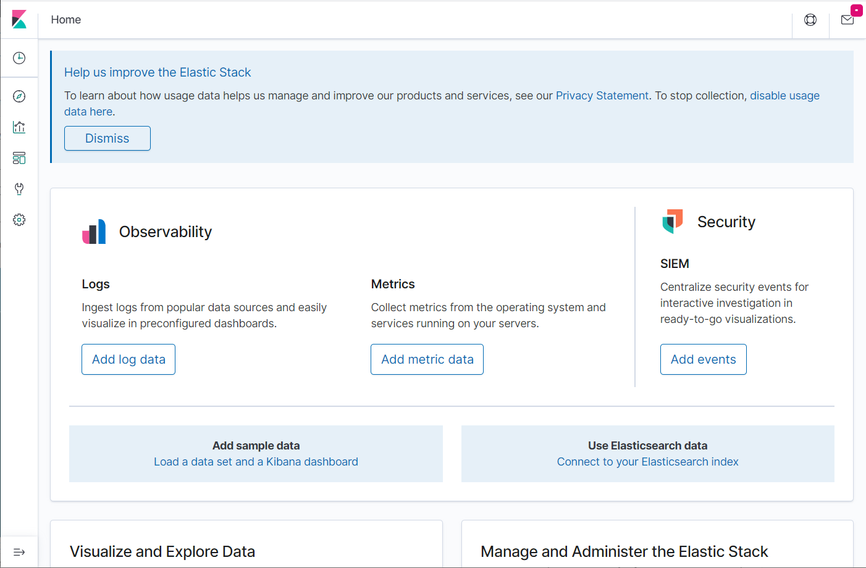Screen dimensions: 866x568
Task: Open Dev Tools wrench icon
Action: 19,189
